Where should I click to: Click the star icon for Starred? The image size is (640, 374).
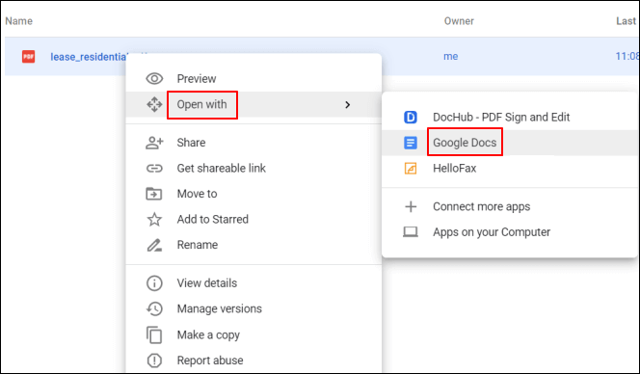(x=154, y=219)
